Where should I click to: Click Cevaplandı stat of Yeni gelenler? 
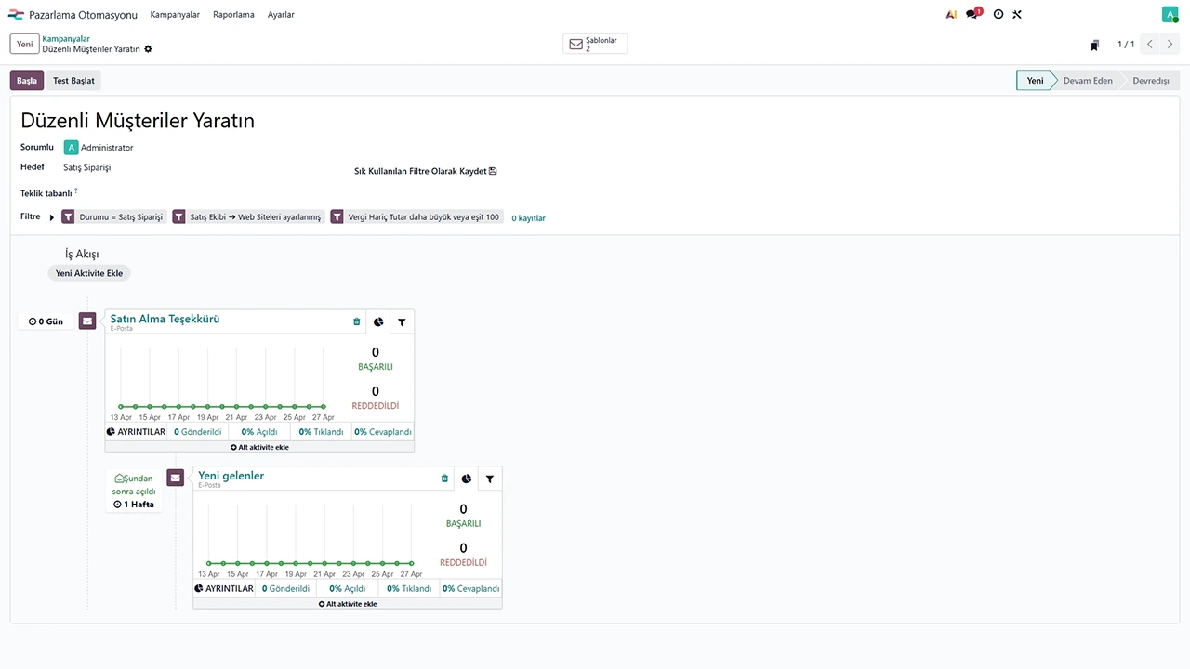[x=471, y=589]
